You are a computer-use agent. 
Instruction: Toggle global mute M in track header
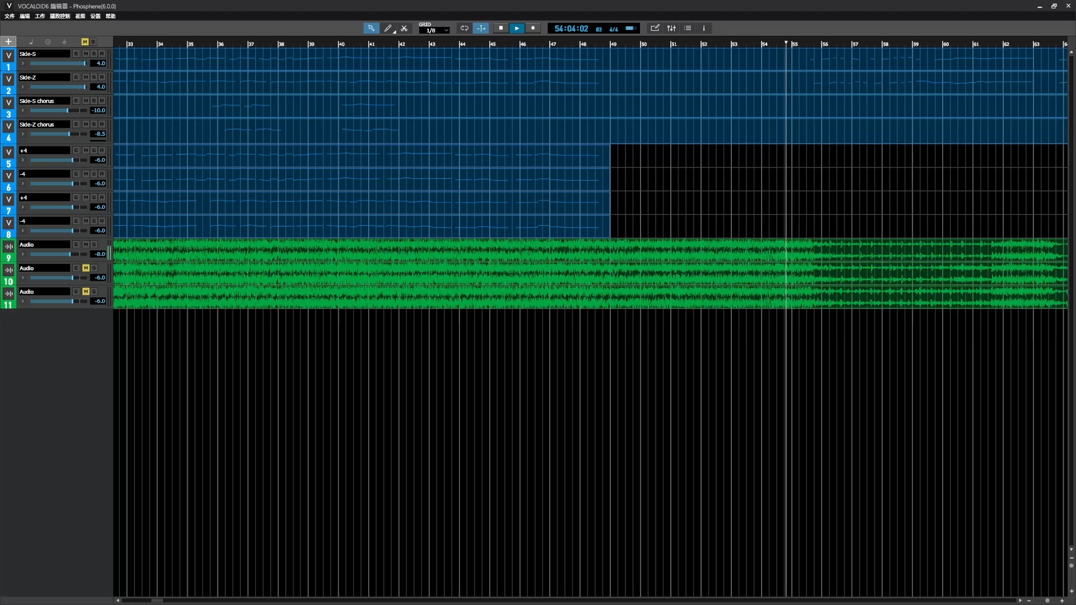coord(85,42)
